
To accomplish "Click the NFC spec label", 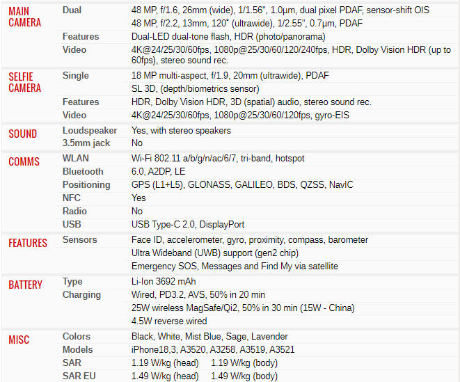I will point(72,198).
